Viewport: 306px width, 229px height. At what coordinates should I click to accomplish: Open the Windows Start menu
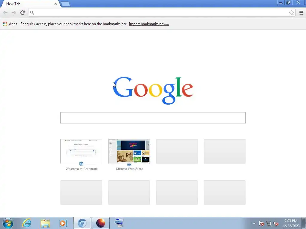(x=8, y=223)
